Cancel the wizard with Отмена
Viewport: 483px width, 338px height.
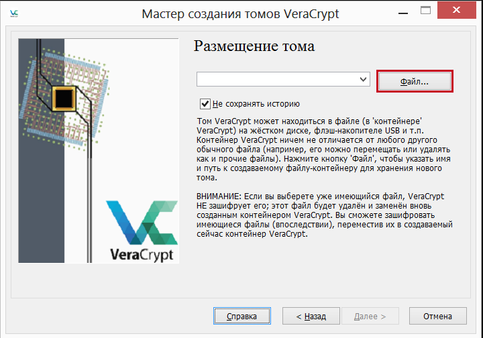[x=437, y=316]
